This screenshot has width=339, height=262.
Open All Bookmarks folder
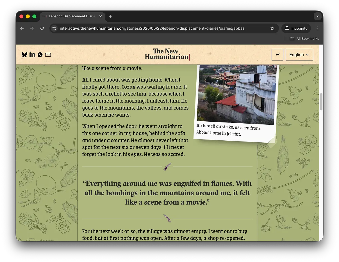pos(304,39)
